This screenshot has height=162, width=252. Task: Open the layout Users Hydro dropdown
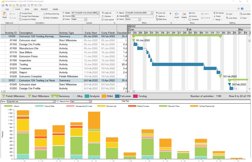pyautogui.click(x=86, y=19)
